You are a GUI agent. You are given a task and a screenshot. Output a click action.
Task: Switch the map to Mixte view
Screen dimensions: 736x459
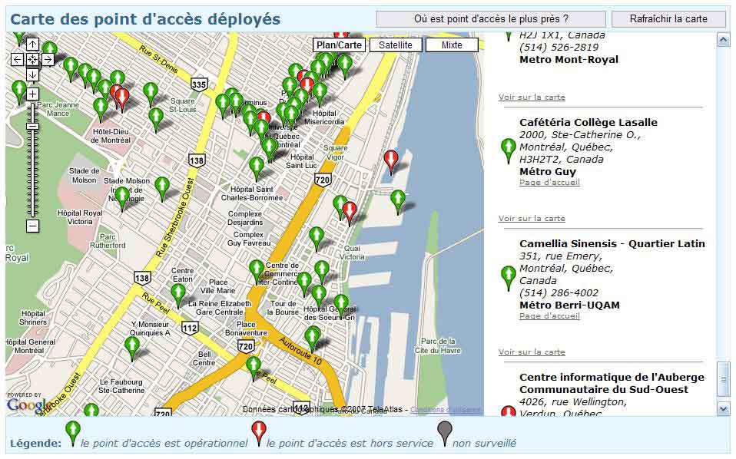pyautogui.click(x=452, y=45)
